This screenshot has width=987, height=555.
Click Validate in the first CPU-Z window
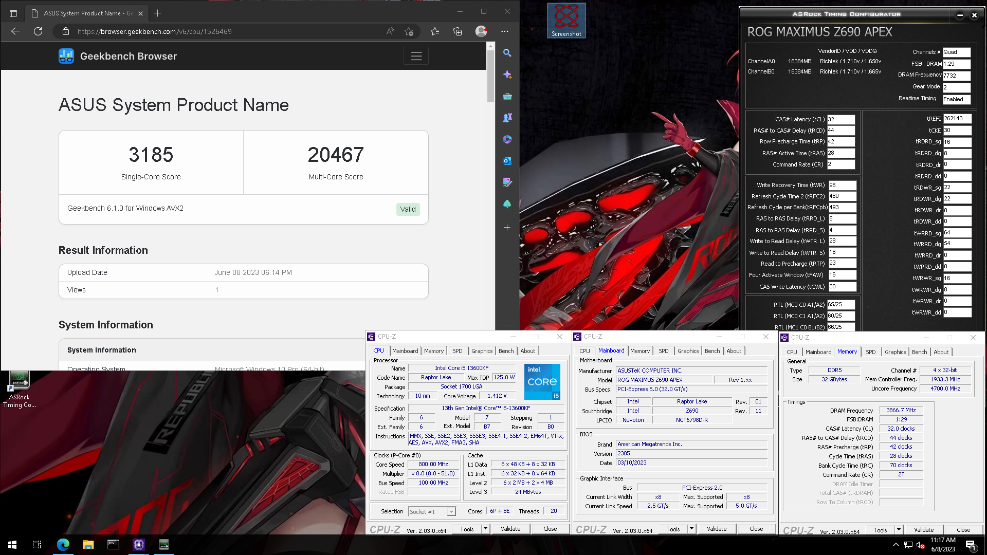tap(510, 529)
